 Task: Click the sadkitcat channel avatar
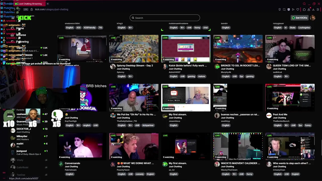coord(269,67)
